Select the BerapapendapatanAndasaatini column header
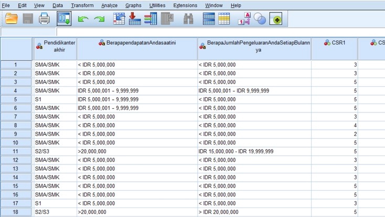The image size is (385, 217). coord(137,49)
